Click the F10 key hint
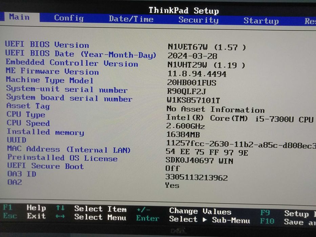316x237 pixels. coord(267,221)
